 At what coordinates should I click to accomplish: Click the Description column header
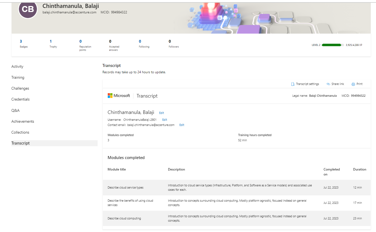[176, 169]
